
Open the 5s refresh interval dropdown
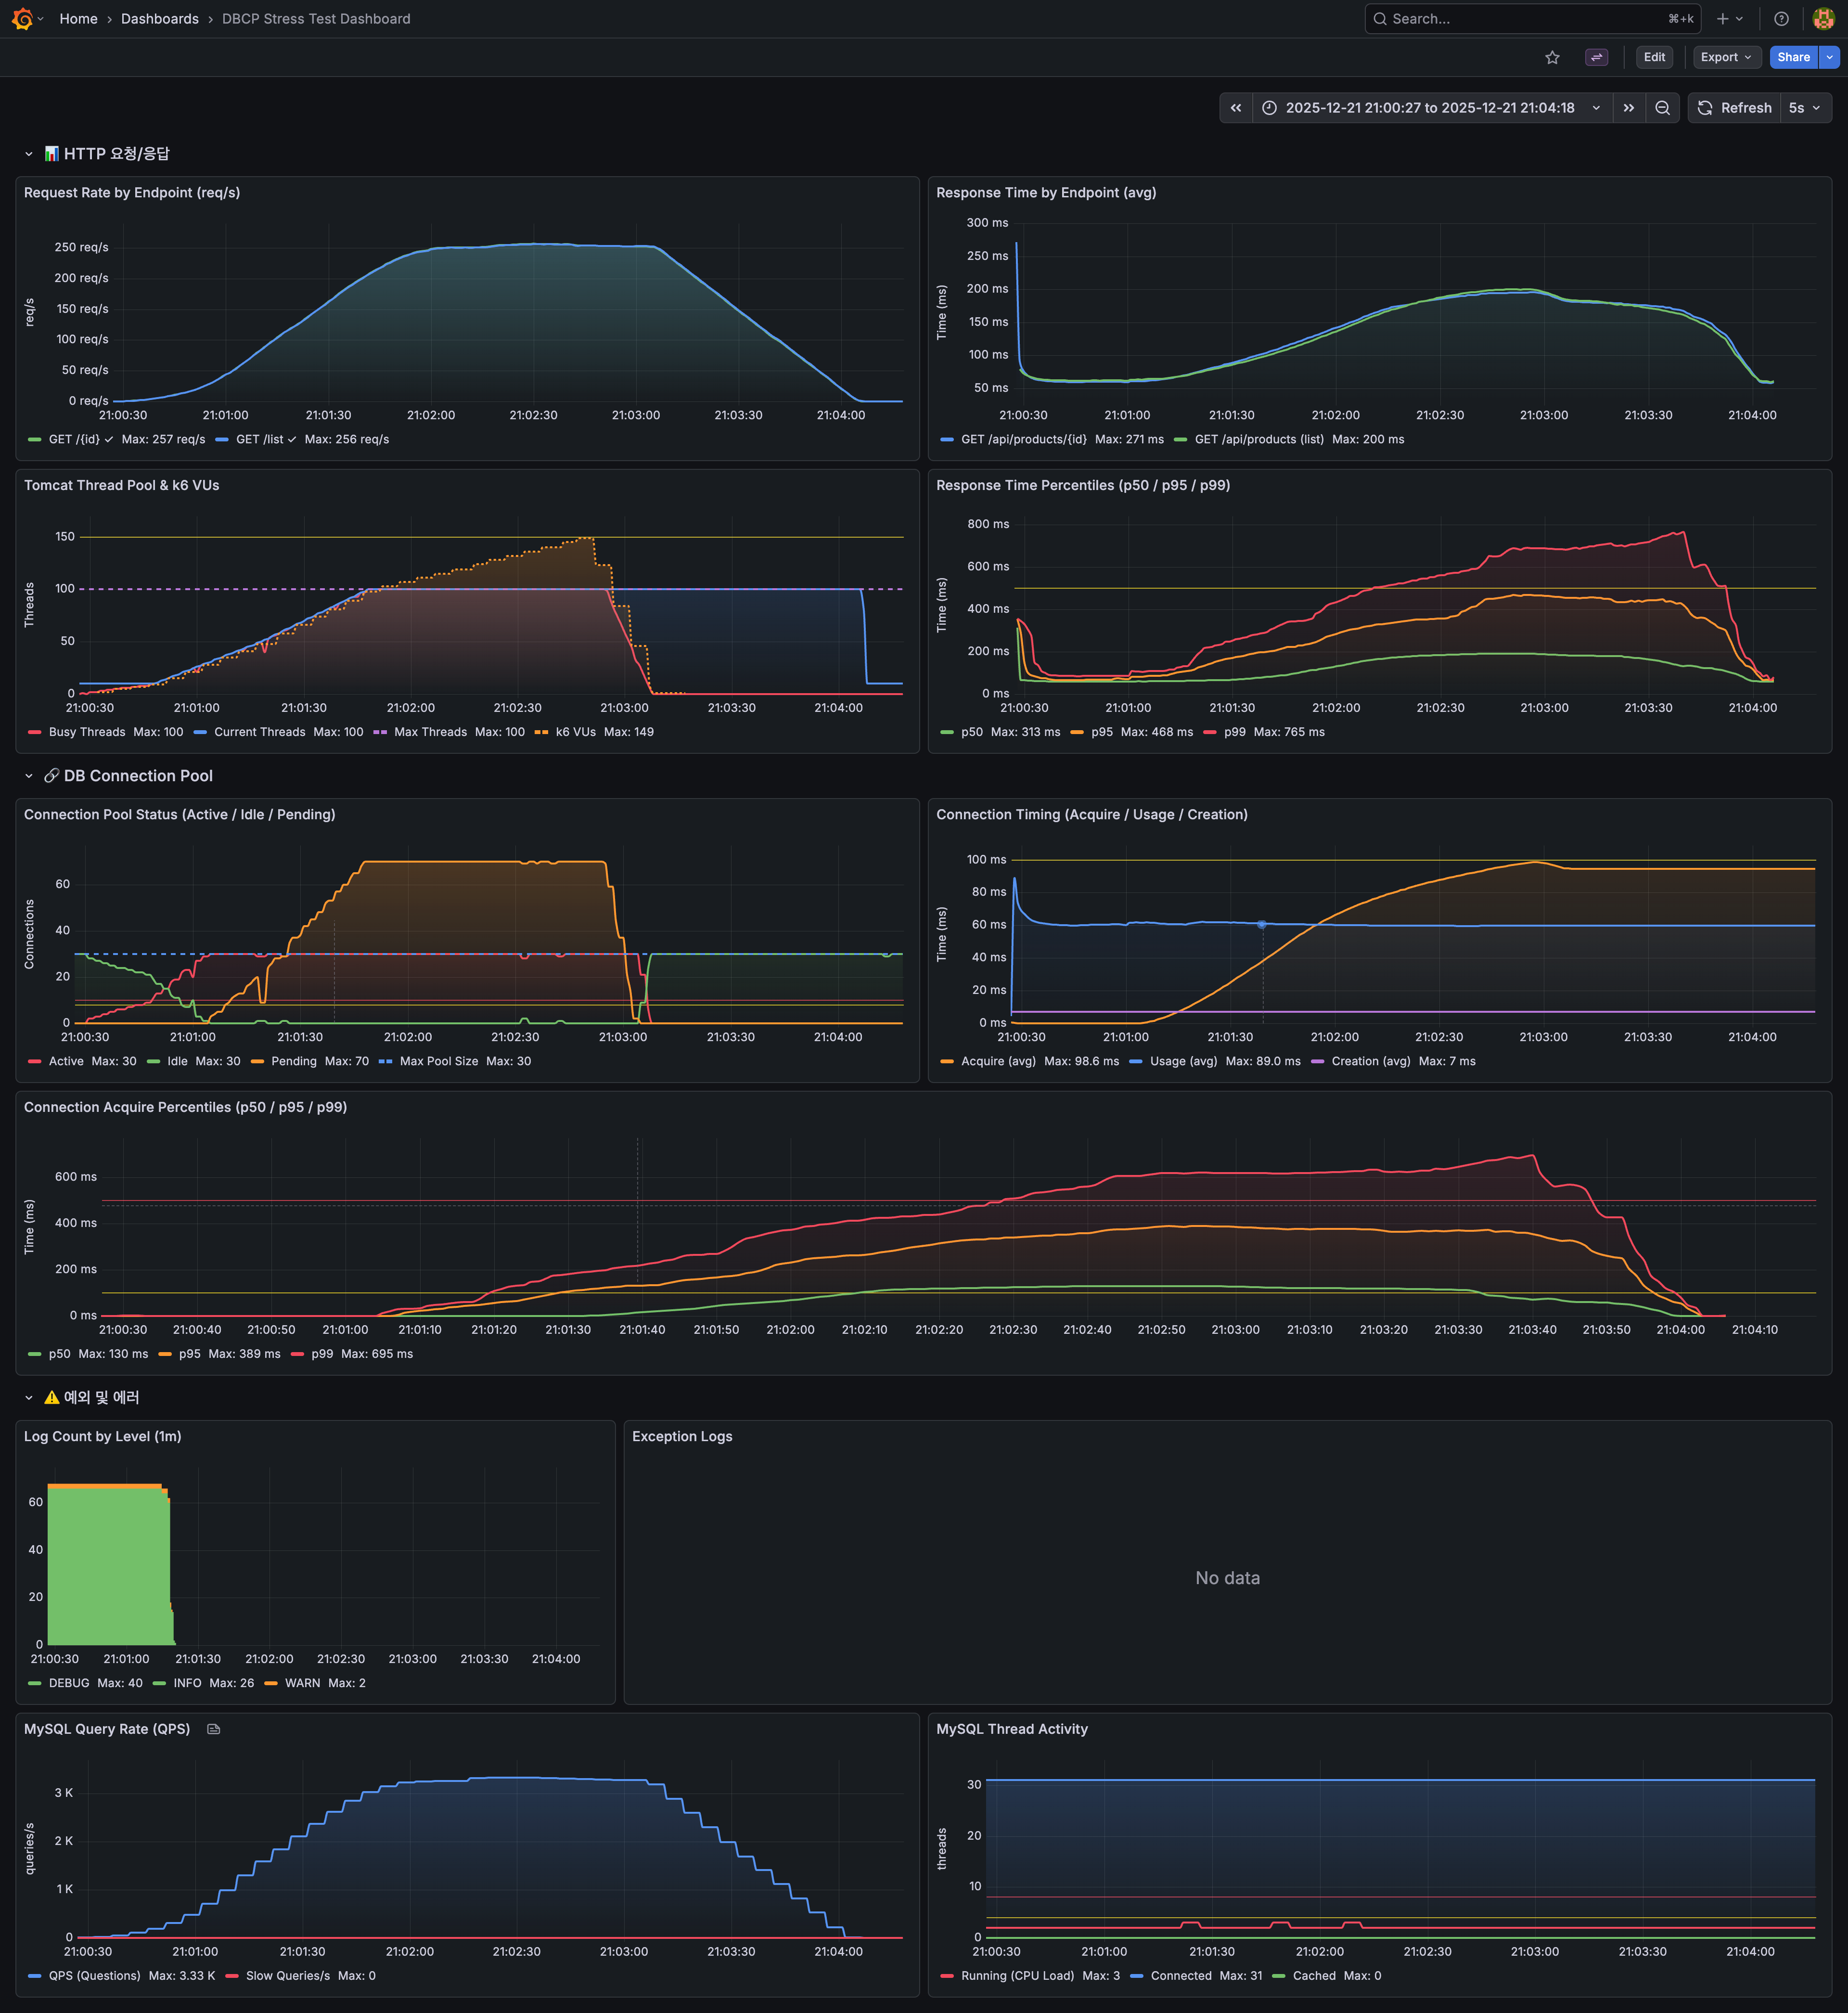(1805, 108)
